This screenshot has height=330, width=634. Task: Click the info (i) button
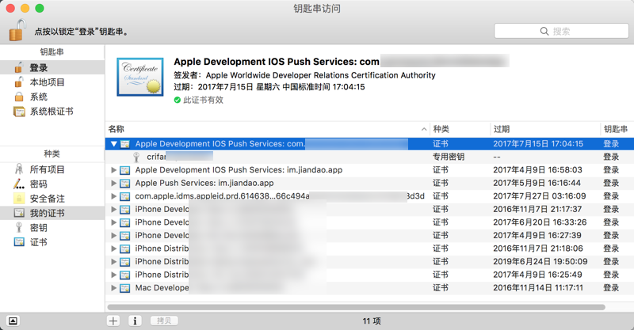(135, 321)
